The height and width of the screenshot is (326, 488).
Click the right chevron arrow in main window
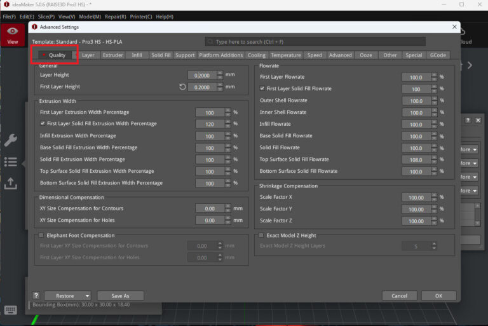click(470, 65)
